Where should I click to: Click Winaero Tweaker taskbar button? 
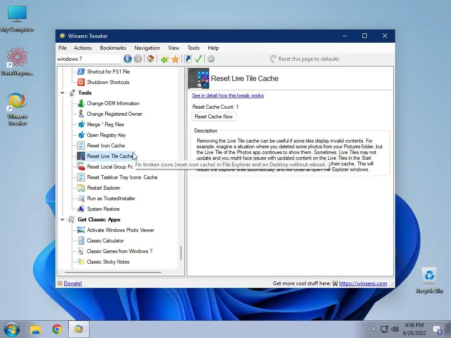click(79, 329)
